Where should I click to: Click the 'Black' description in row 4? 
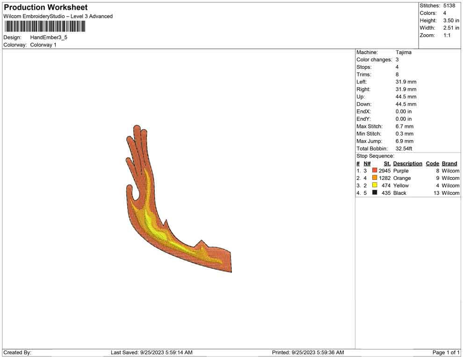(x=399, y=193)
